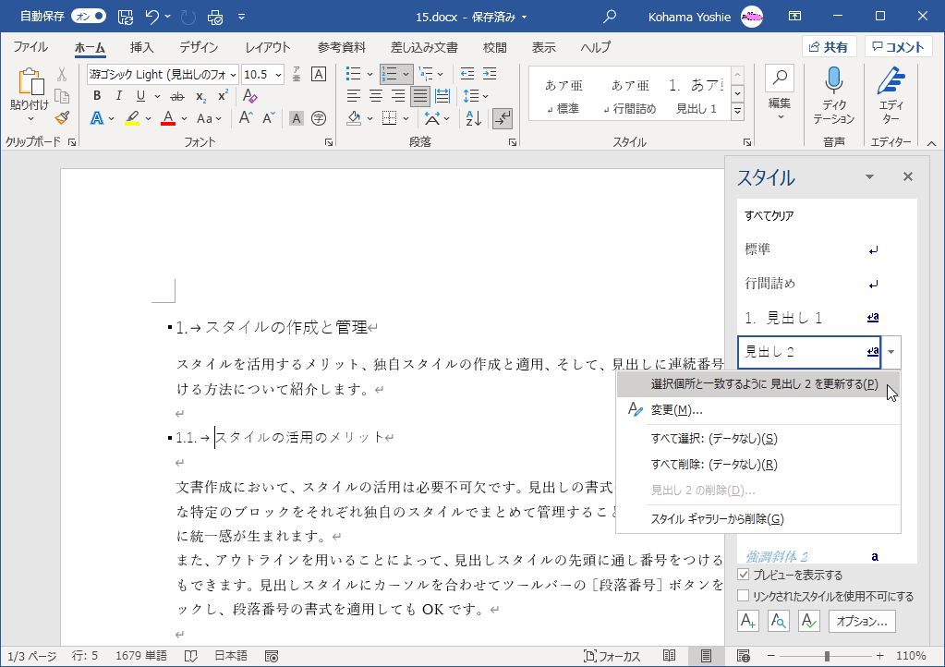Toggle the AutoSave switch
Viewport: 945px width, 667px height.
(x=89, y=16)
